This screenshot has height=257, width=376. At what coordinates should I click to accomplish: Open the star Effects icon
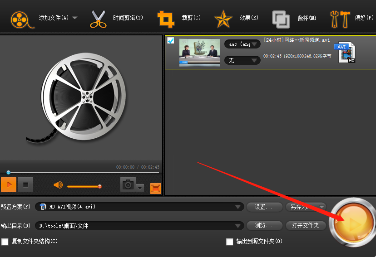coord(223,19)
